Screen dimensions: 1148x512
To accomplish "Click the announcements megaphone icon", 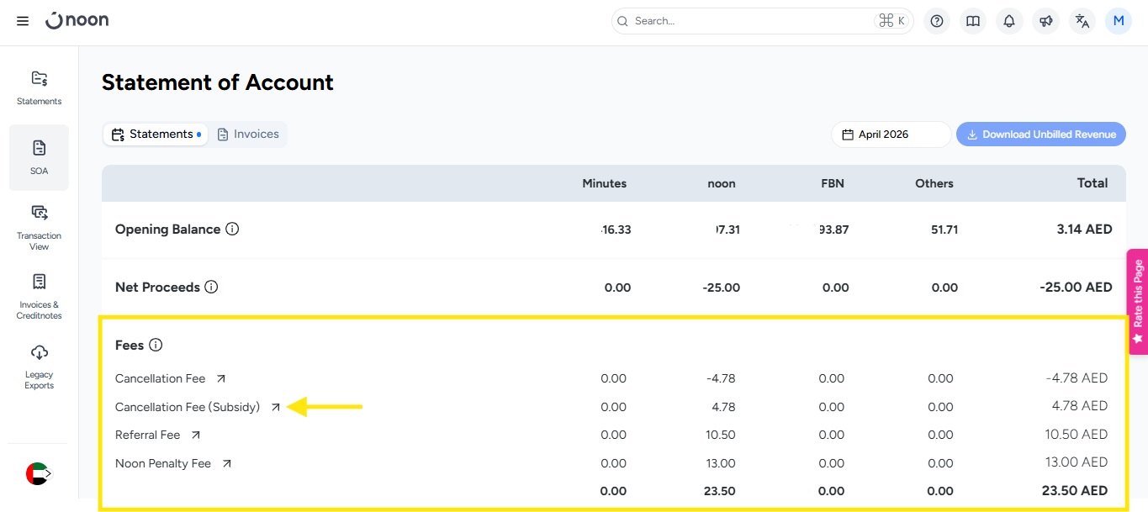I will click(x=1045, y=21).
